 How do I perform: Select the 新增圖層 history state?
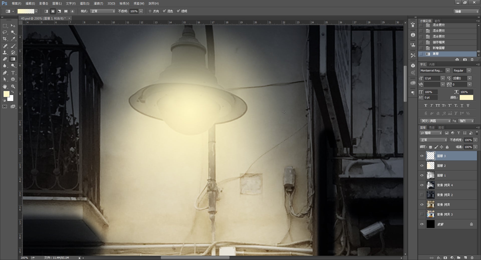tap(439, 48)
